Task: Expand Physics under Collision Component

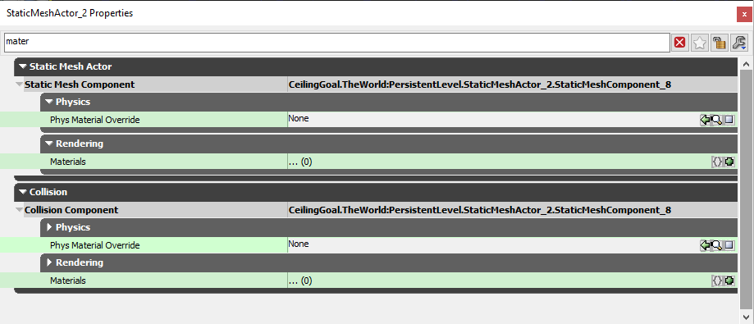Action: pos(49,227)
